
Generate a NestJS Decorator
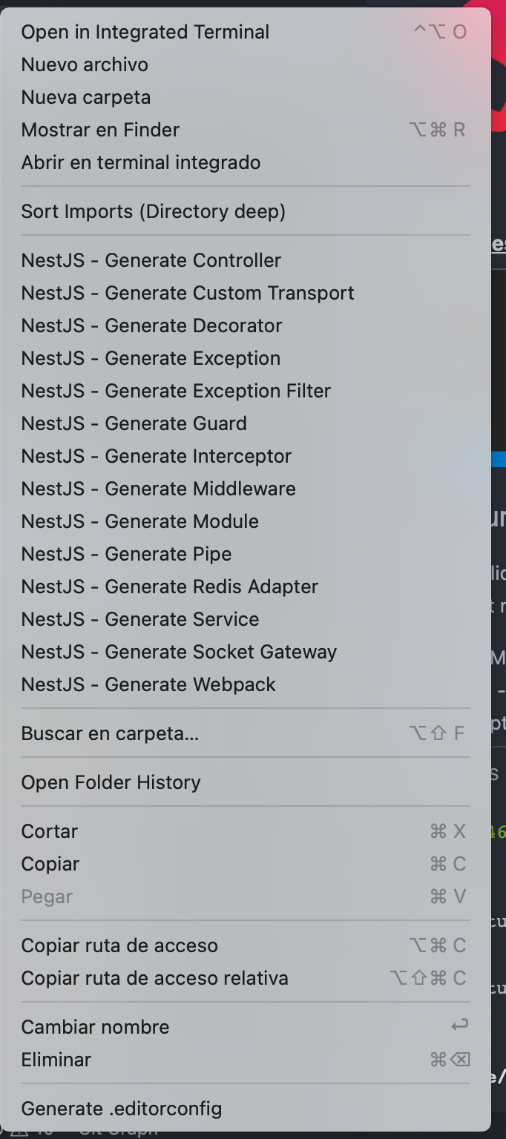[x=151, y=325]
